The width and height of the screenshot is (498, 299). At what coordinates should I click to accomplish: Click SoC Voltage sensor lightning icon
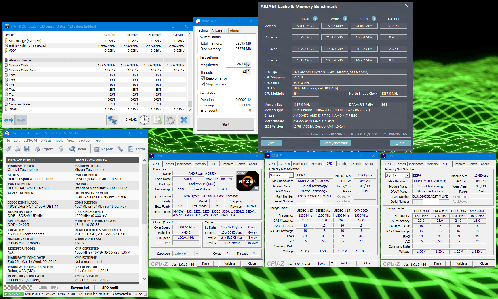6,41
